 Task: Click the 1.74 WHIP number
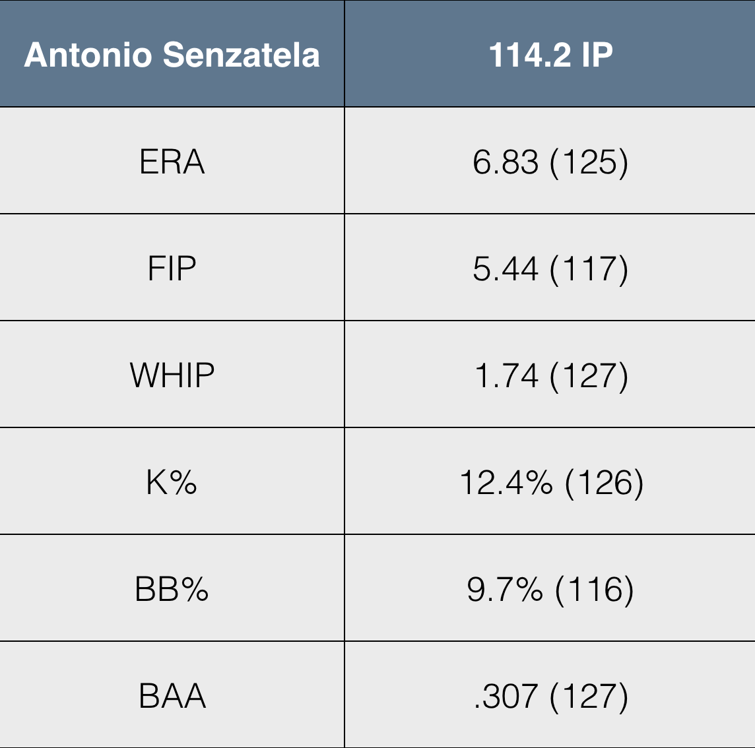[506, 375]
